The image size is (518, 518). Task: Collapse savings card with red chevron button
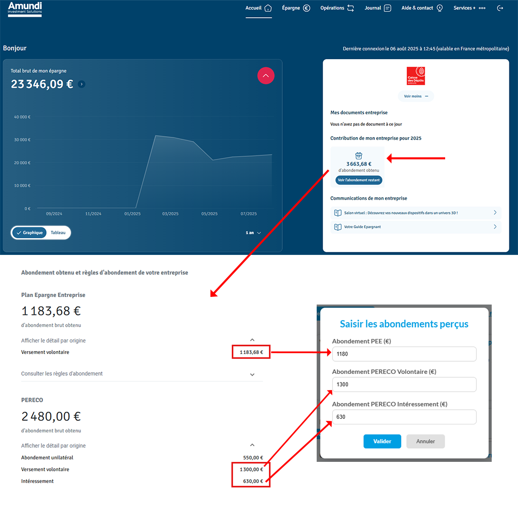coord(266,76)
